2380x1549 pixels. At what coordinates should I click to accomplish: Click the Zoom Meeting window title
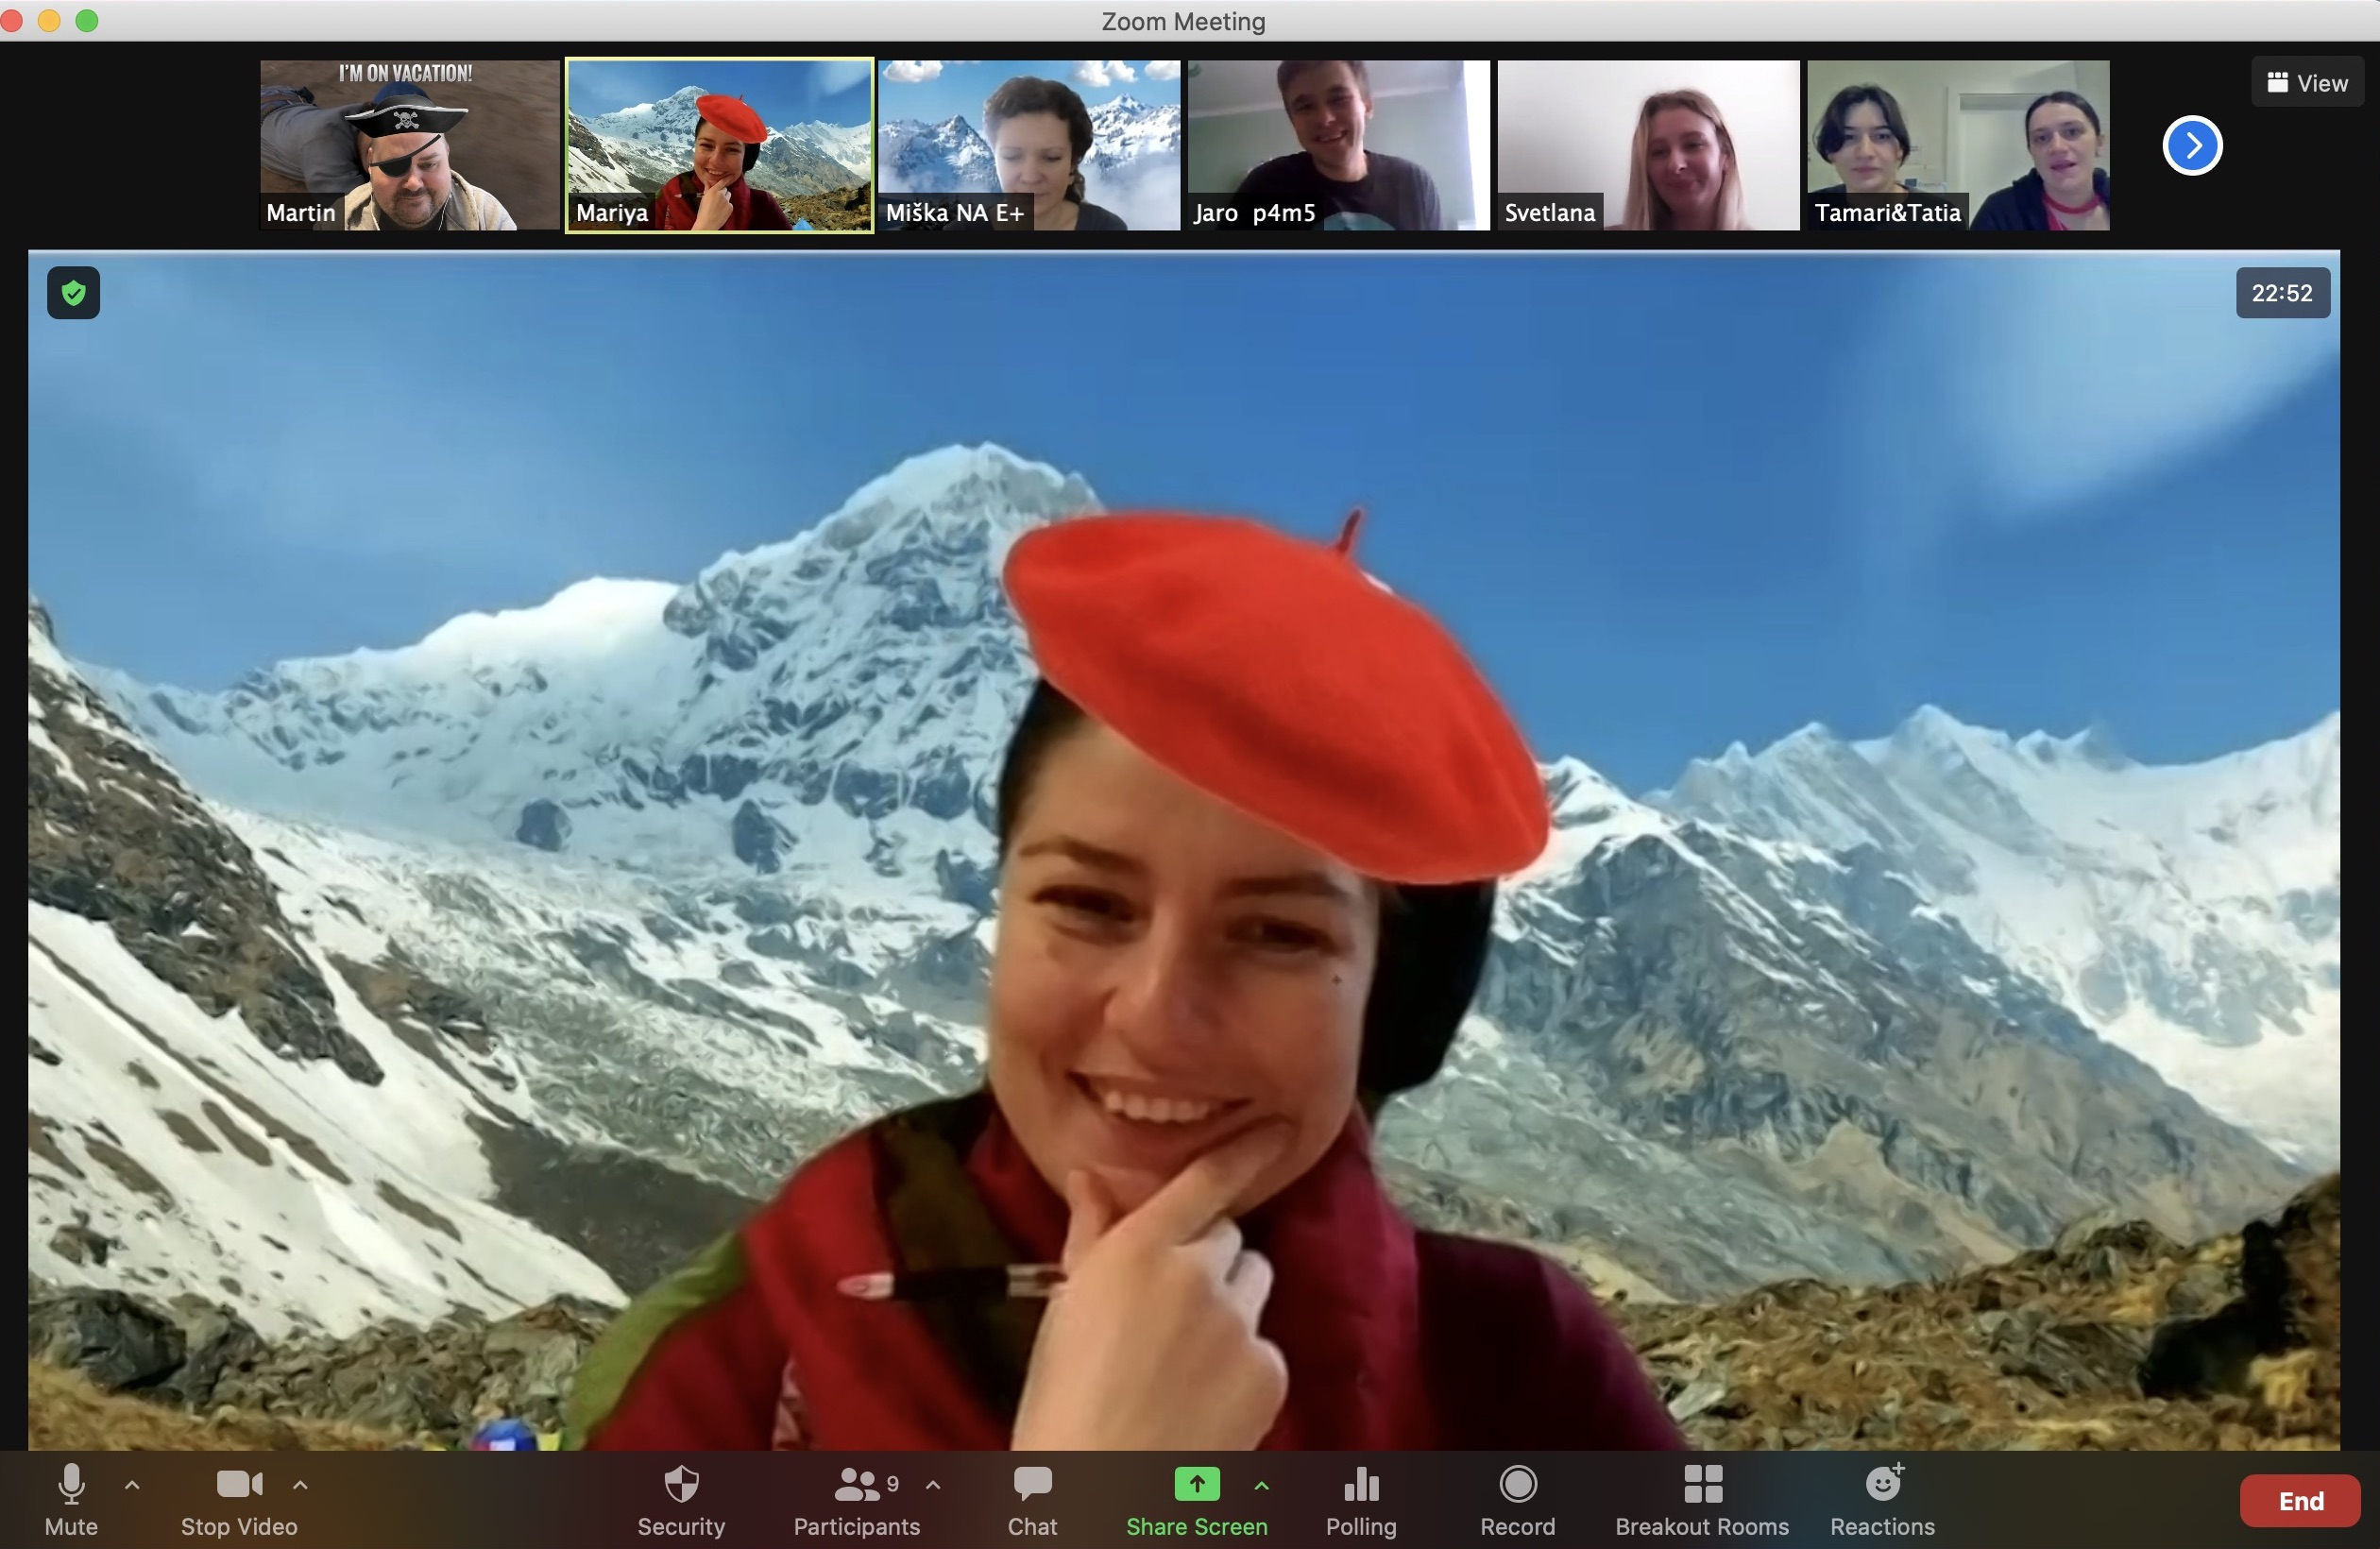click(1183, 21)
